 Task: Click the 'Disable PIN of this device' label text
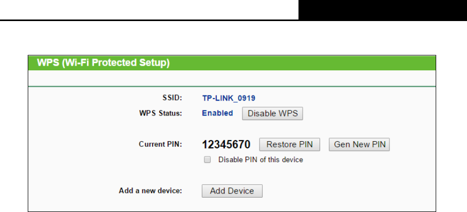click(260, 160)
